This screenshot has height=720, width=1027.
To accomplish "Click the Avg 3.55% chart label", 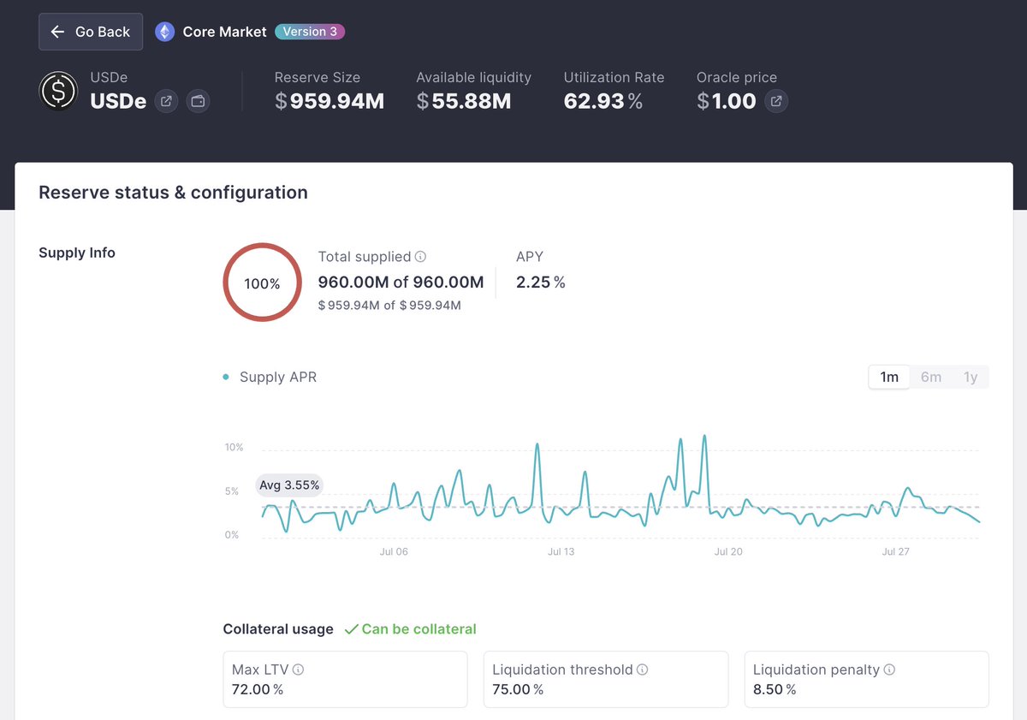I will (289, 485).
